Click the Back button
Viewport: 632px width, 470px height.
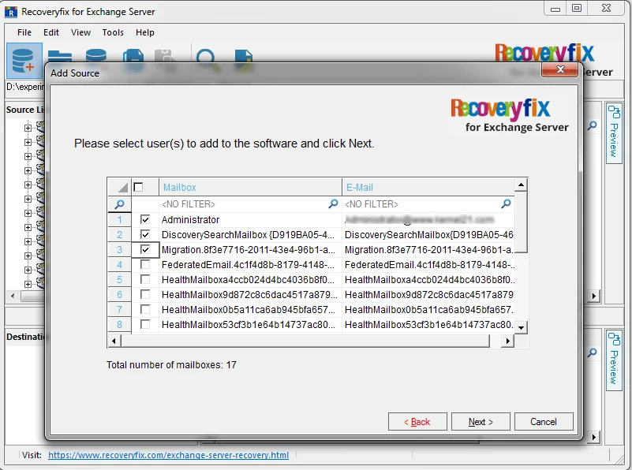[x=417, y=422]
